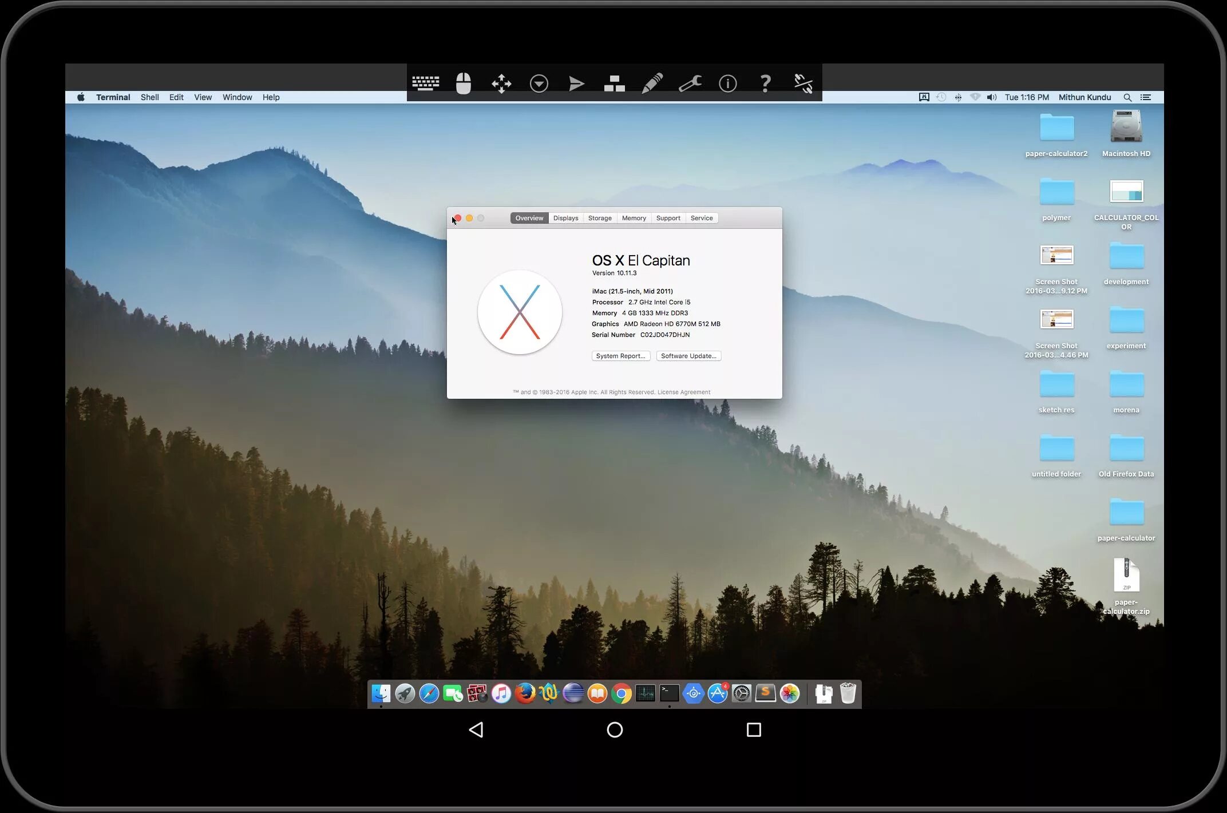Select the mouse mode icon
This screenshot has height=813, width=1227.
[463, 84]
